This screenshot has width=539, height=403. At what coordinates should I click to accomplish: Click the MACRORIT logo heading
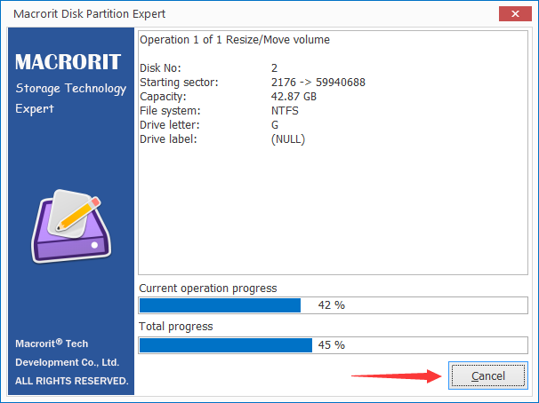click(68, 62)
